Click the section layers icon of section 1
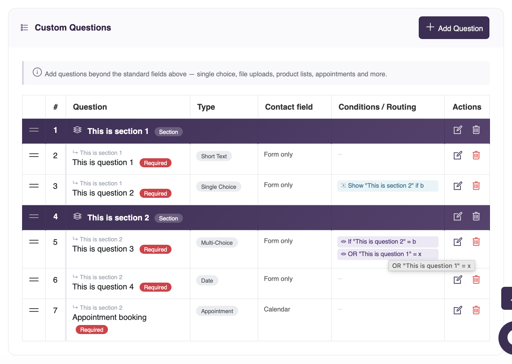512x364 pixels. 77,130
